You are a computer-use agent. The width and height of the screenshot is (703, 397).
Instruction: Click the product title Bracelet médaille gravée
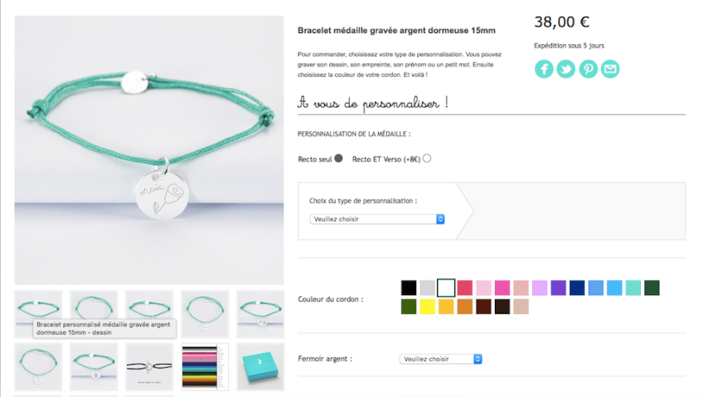pyautogui.click(x=396, y=31)
